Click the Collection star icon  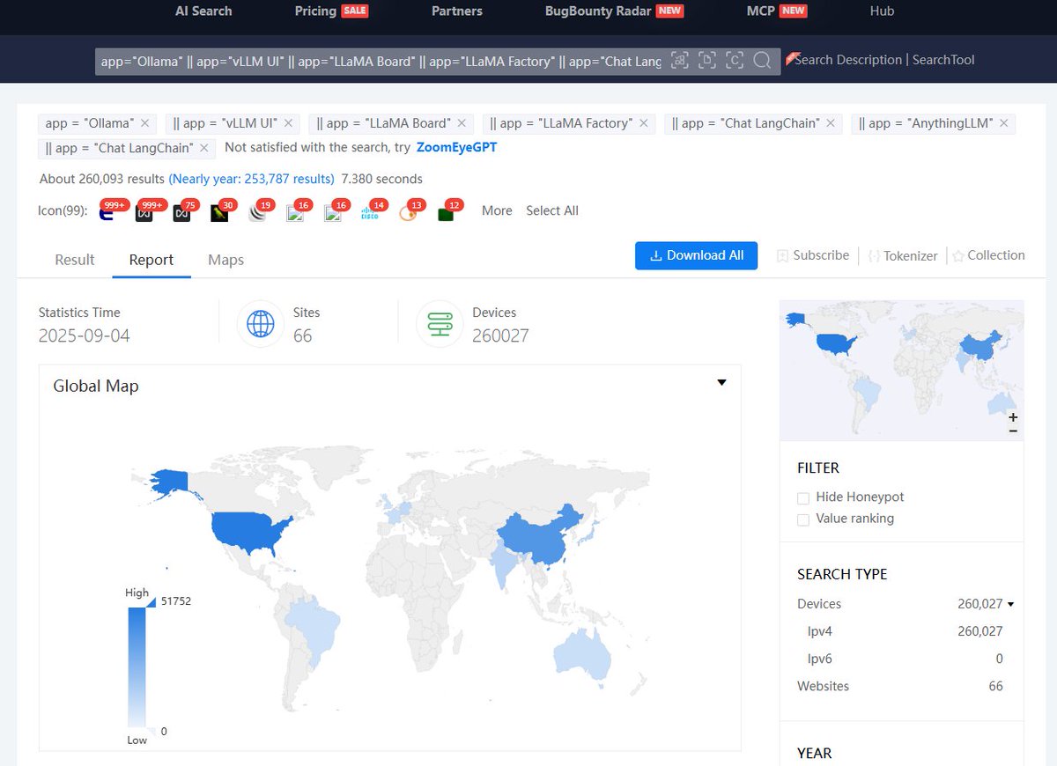click(x=958, y=255)
